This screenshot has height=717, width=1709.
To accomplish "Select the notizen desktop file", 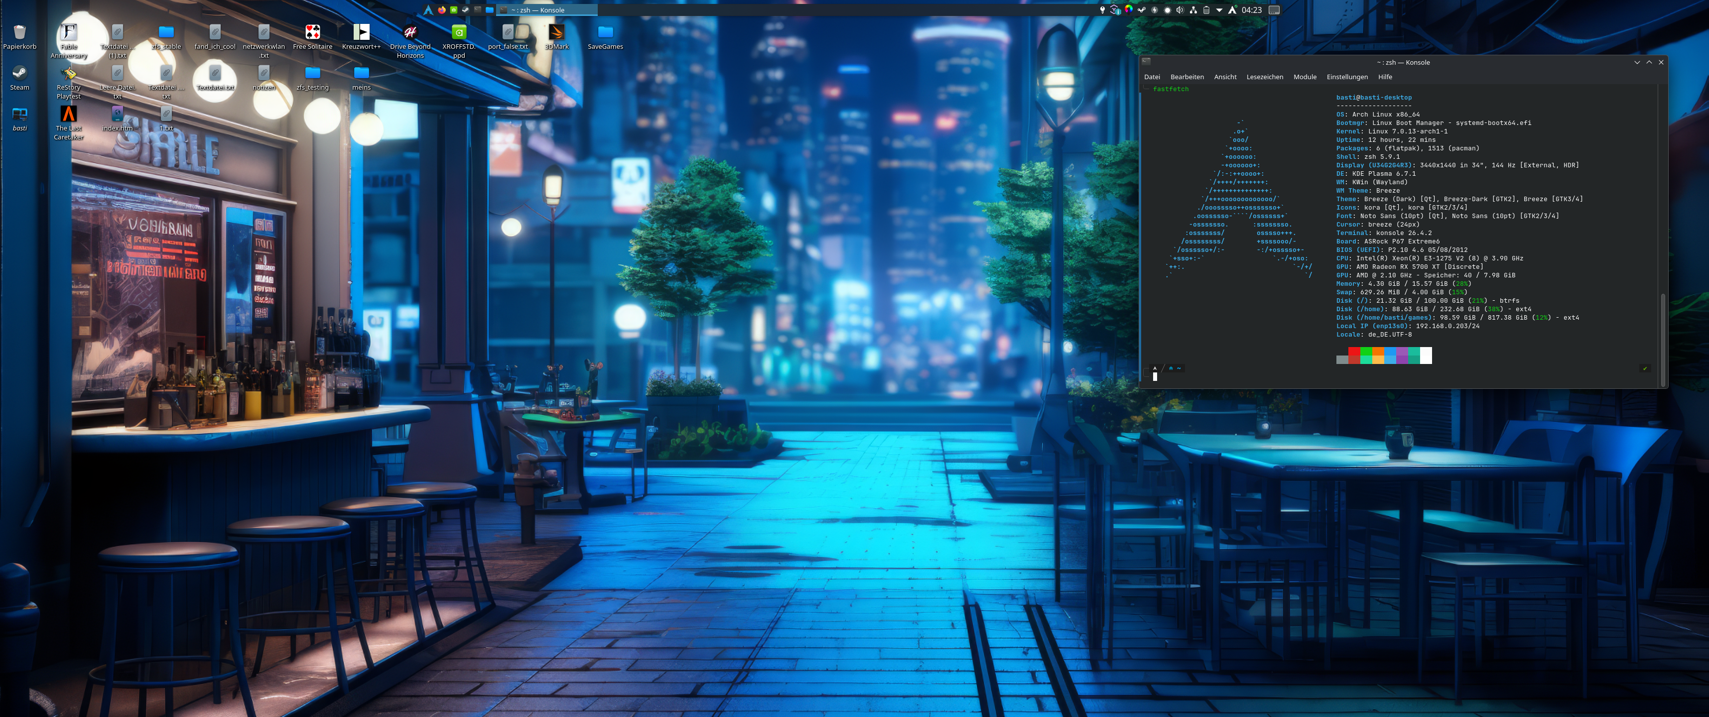I will (x=264, y=78).
